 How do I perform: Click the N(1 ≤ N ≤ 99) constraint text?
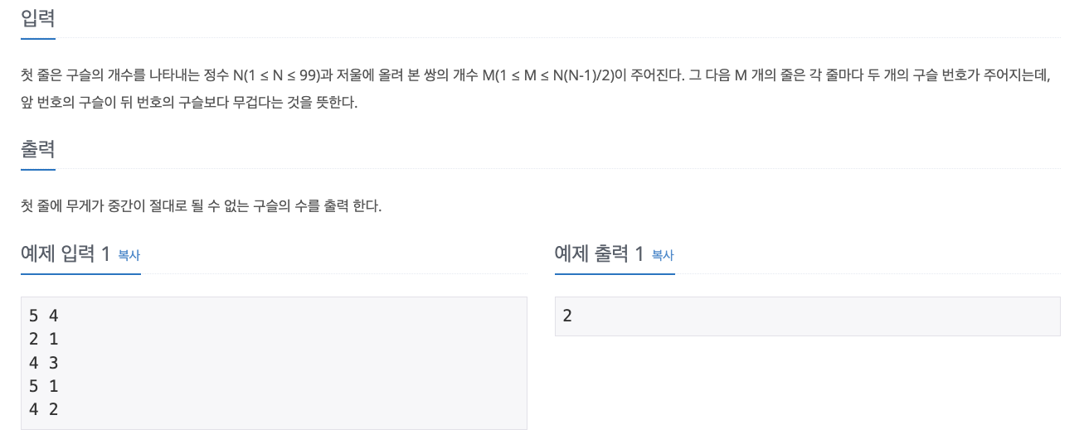pos(276,75)
